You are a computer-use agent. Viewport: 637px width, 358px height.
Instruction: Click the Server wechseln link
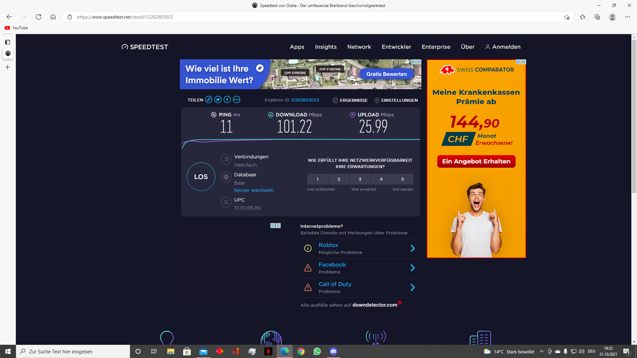[254, 190]
